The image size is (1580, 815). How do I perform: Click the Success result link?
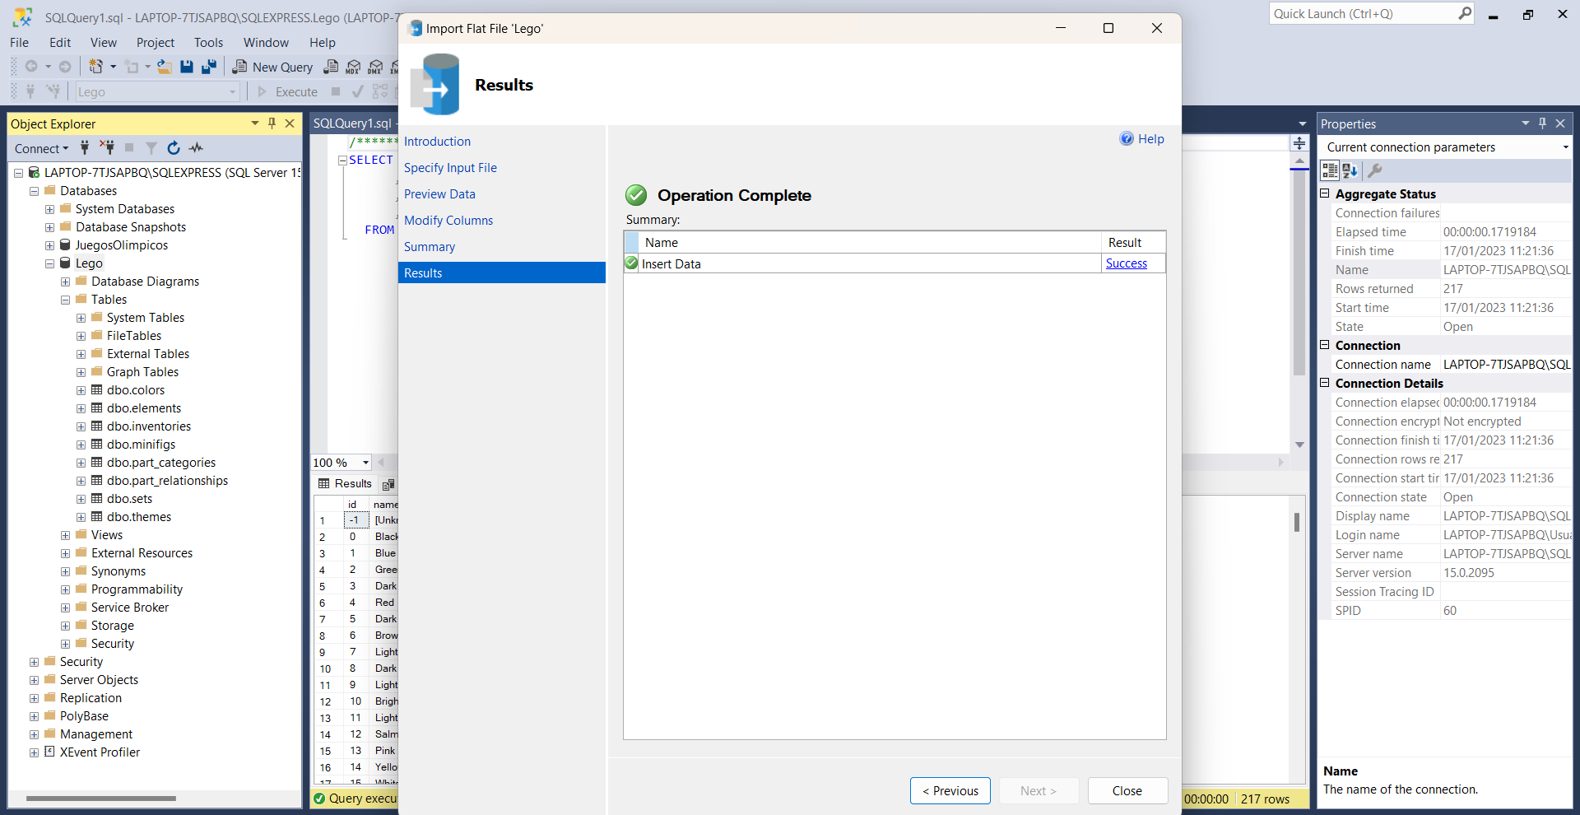(1126, 263)
